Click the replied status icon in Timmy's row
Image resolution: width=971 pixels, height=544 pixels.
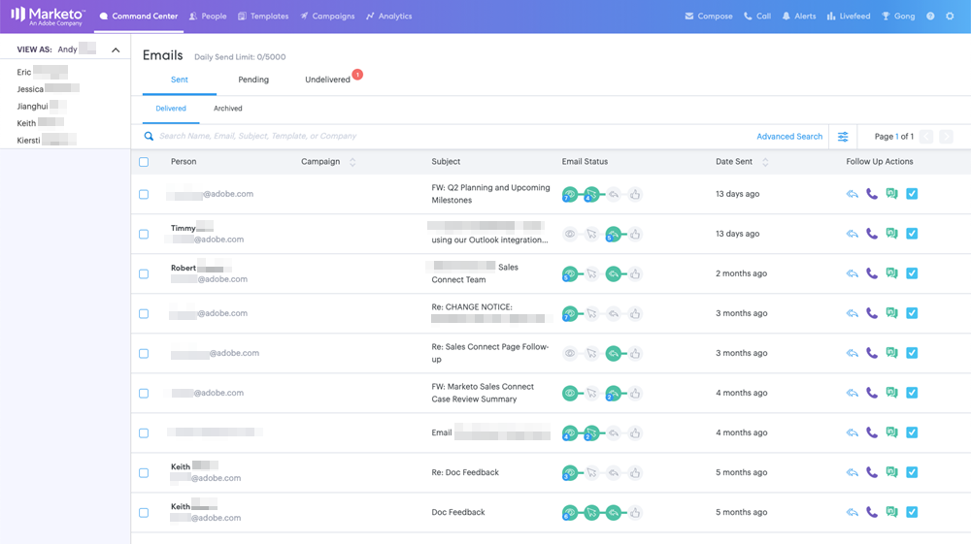tap(613, 234)
